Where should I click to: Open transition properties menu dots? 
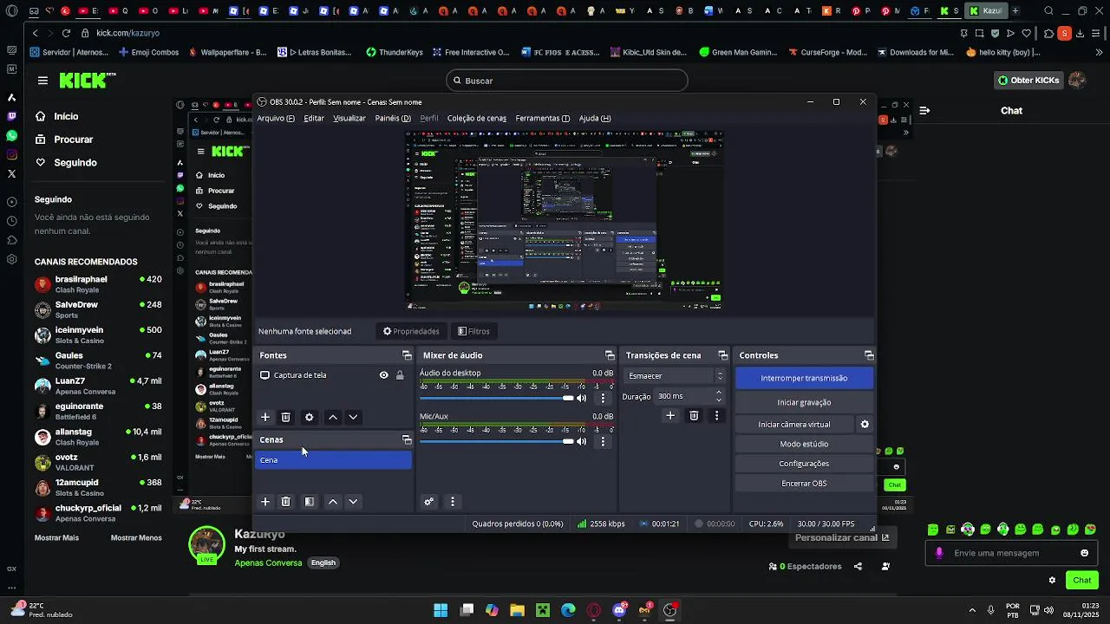pos(716,416)
